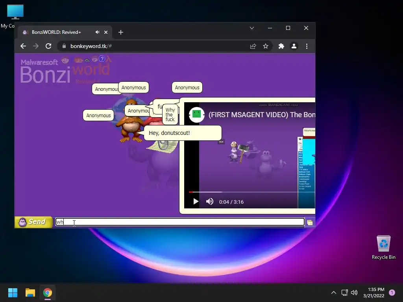
Task: Open a new browser tab
Action: pyautogui.click(x=121, y=32)
